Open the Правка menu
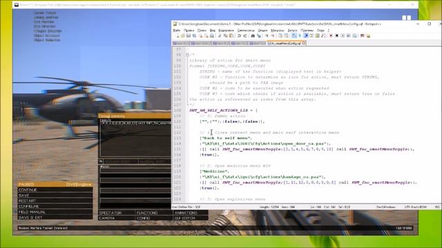Viewport: 442px width, 248px height. point(189,30)
